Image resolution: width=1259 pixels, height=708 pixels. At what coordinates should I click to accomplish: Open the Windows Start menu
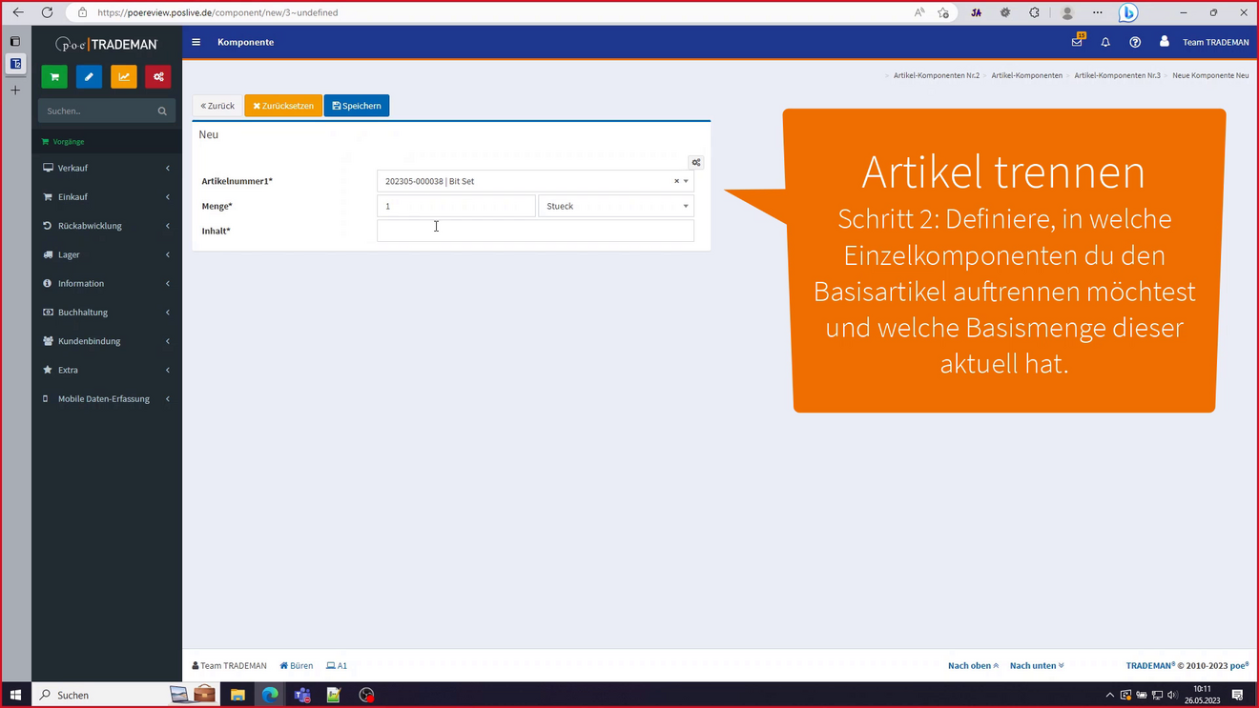click(15, 695)
